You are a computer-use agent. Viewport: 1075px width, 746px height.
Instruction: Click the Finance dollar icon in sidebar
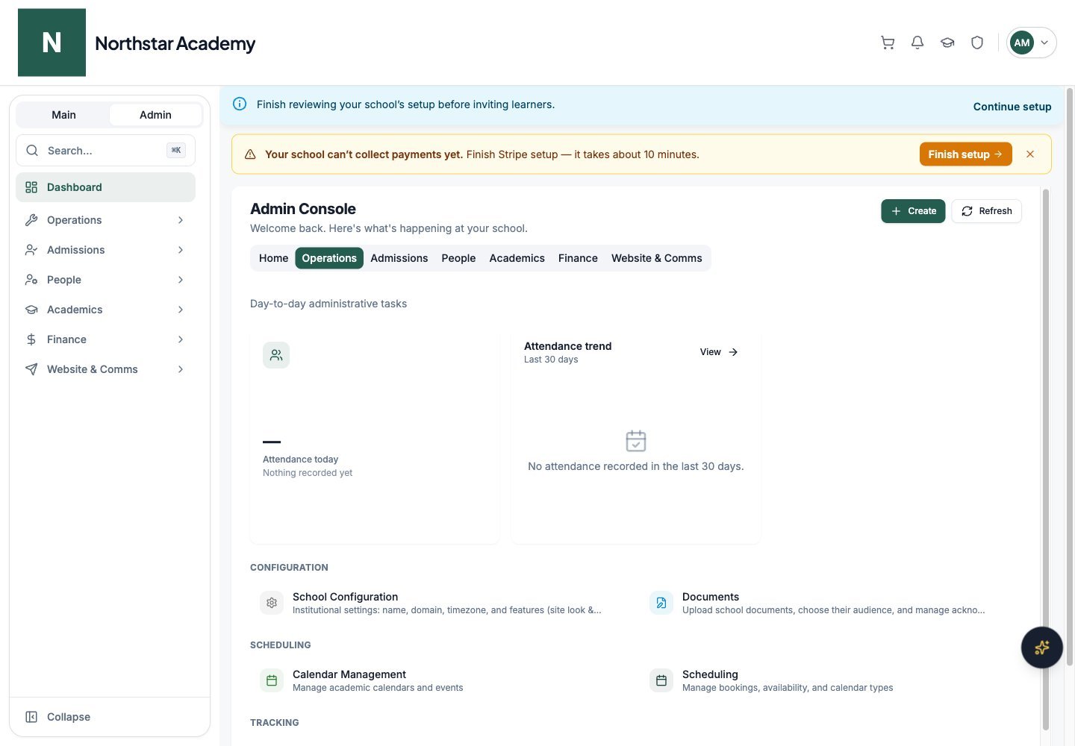[31, 339]
